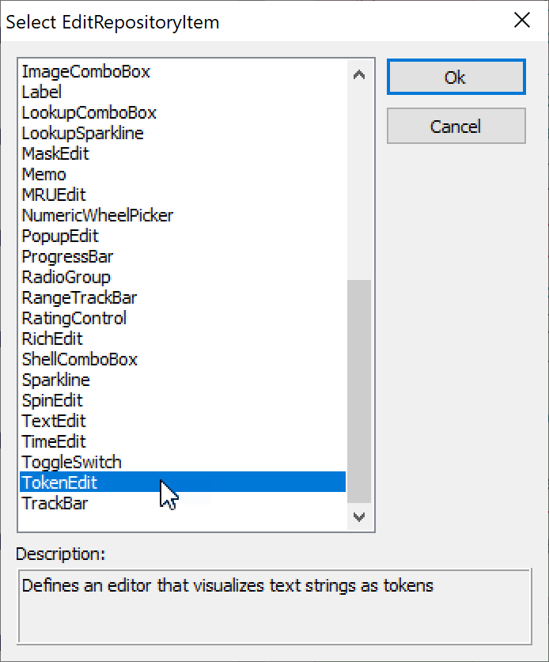Pick the ToggleSwitch item
This screenshot has height=662, width=549.
tap(72, 463)
